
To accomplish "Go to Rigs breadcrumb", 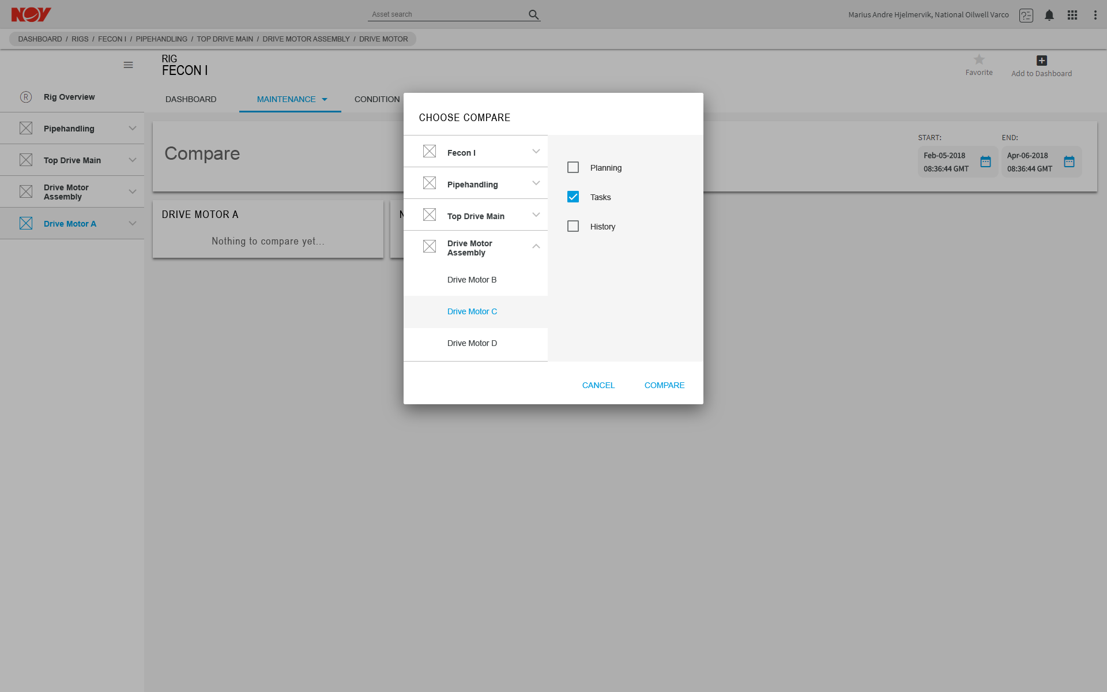I will (x=80, y=39).
